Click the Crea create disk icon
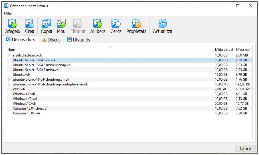 [29, 24]
